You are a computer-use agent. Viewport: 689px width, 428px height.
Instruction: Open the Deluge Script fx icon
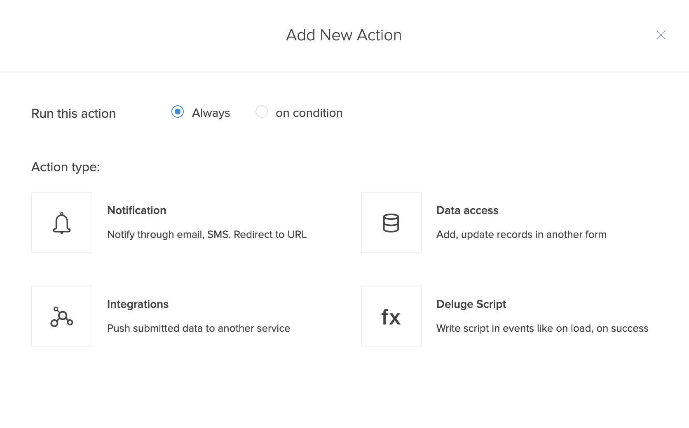(x=391, y=316)
